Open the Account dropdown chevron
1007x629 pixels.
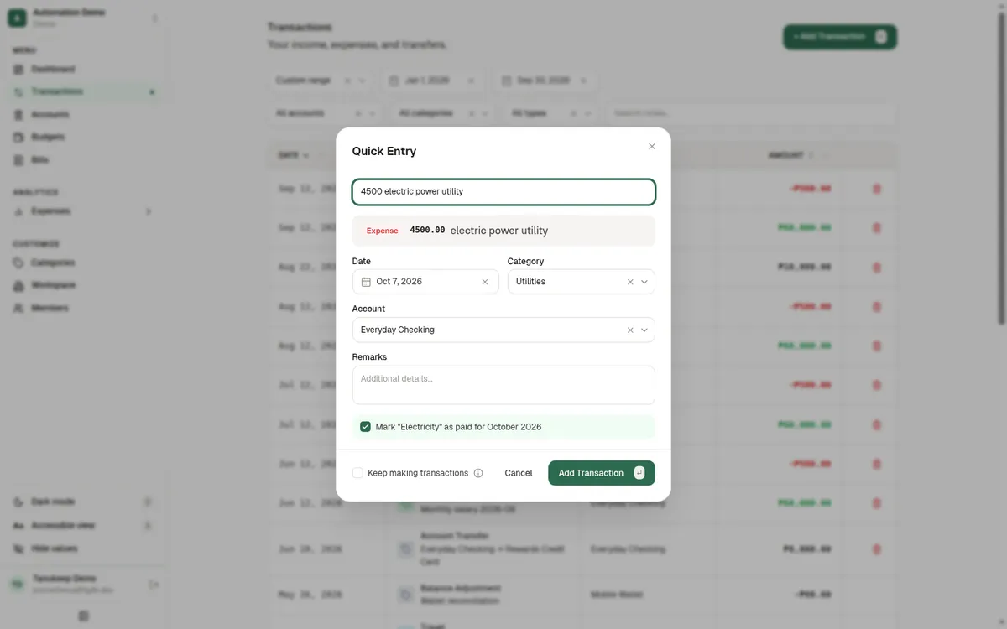pos(644,330)
